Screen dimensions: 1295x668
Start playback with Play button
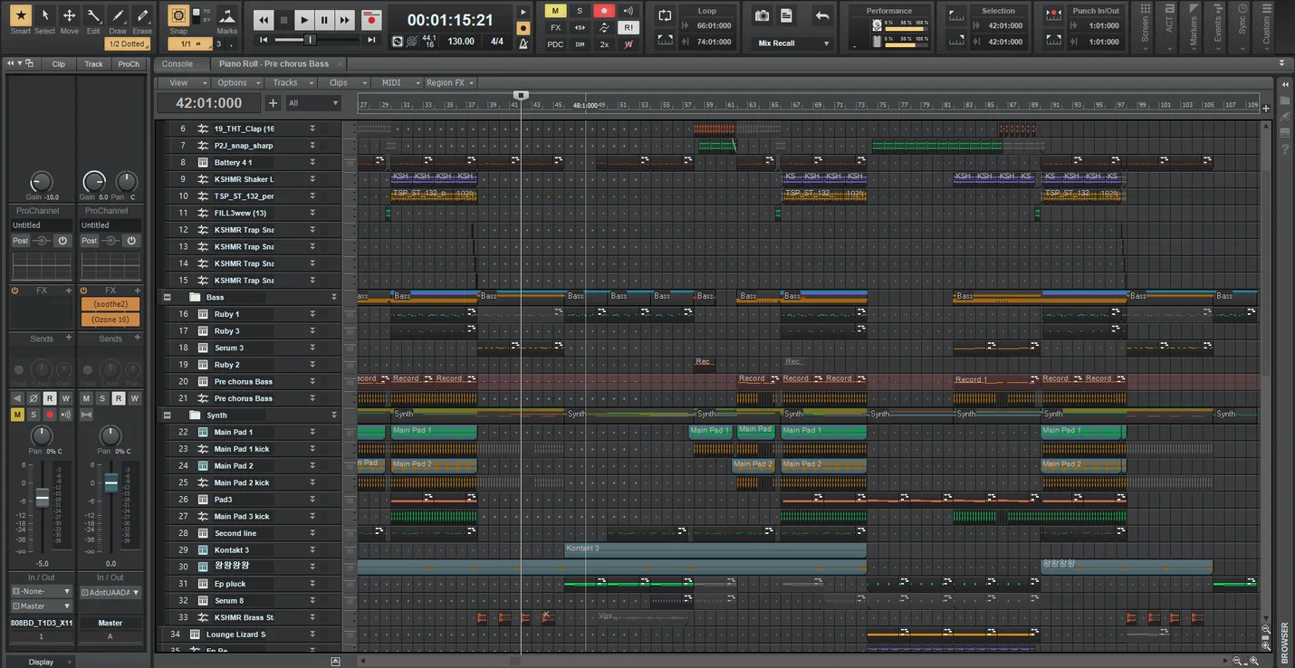pyautogui.click(x=304, y=19)
